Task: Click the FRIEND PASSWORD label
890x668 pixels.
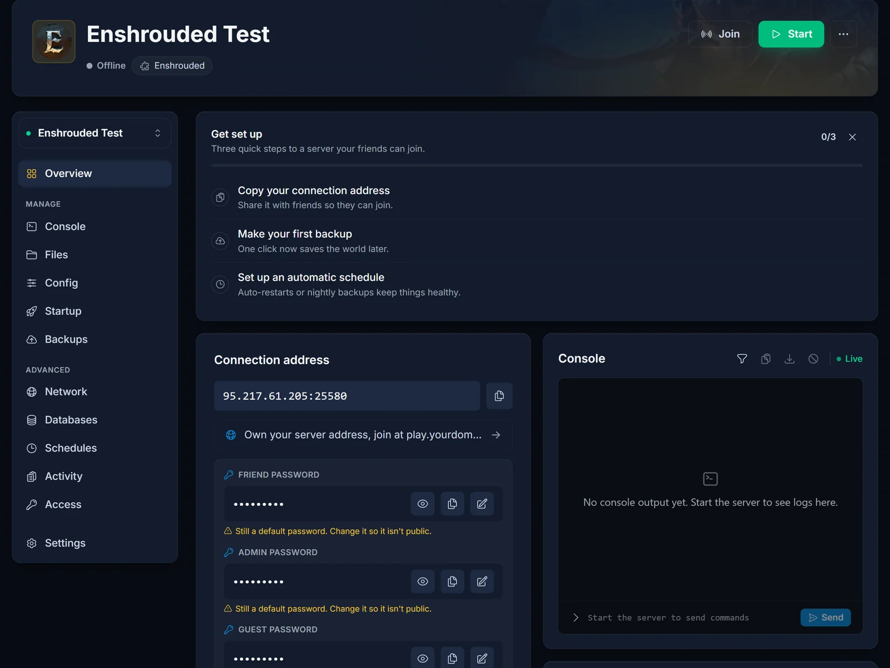Action: tap(279, 475)
